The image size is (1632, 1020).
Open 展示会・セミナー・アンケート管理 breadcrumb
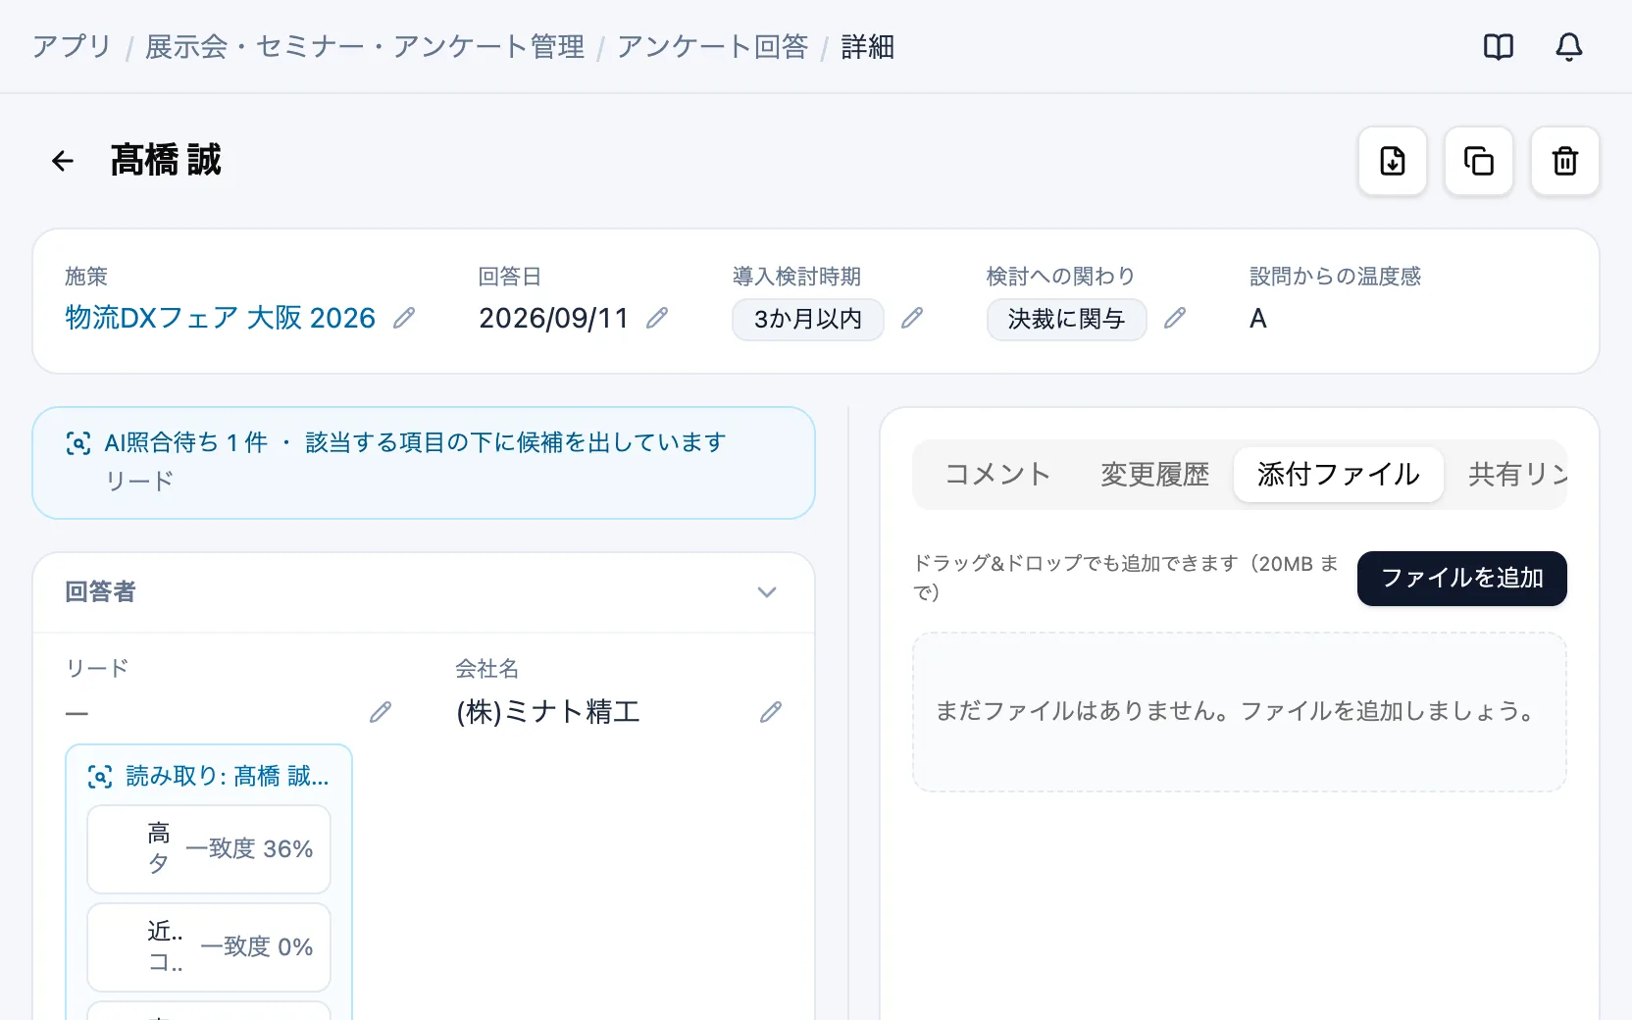(x=365, y=47)
